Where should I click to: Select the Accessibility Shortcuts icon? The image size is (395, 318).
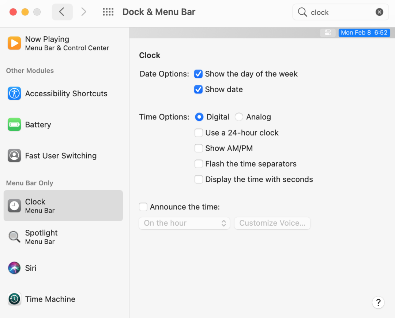click(x=14, y=93)
